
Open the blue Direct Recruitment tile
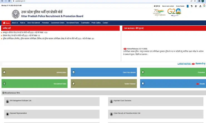tap(104, 72)
